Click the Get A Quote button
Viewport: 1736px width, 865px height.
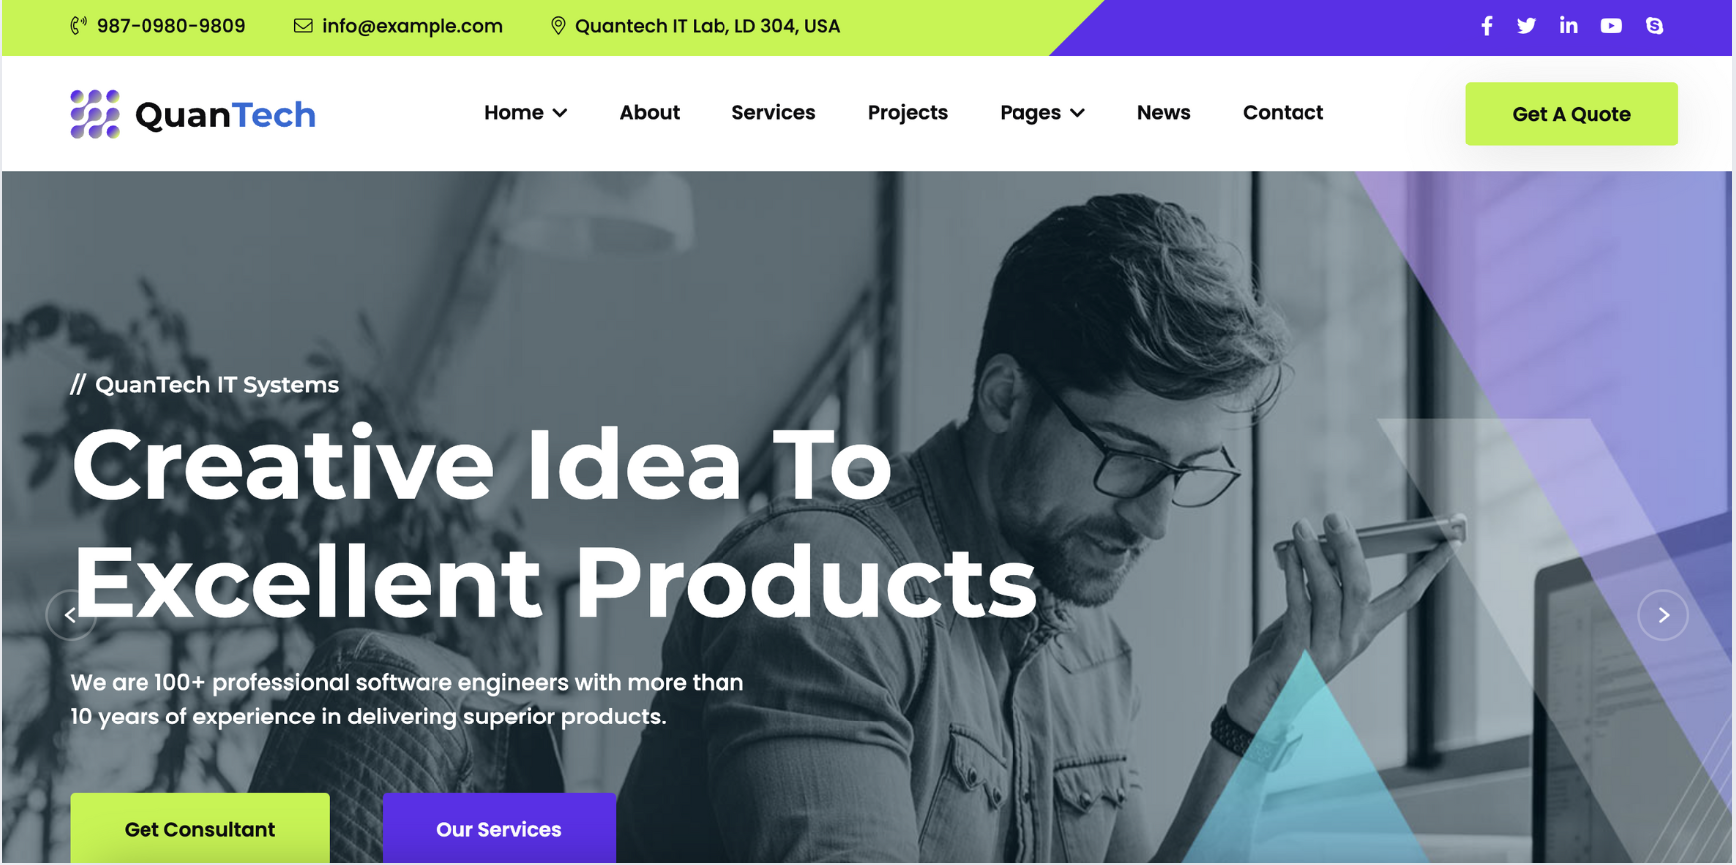[x=1572, y=114]
